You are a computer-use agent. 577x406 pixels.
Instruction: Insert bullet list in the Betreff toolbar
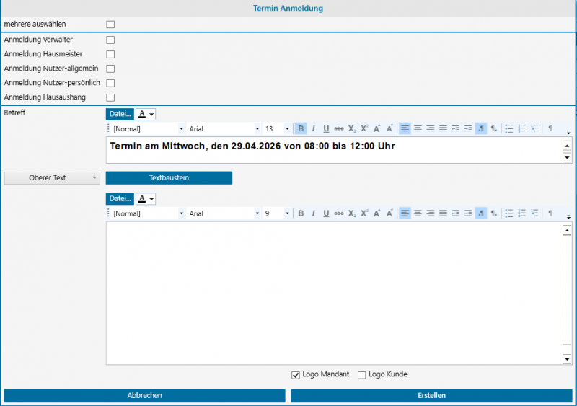[509, 128]
